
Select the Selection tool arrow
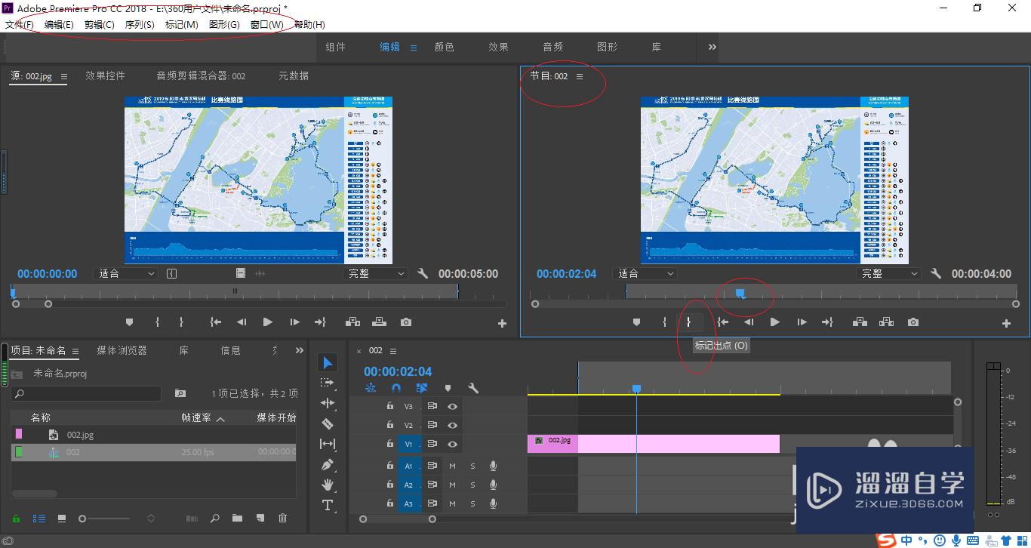(328, 363)
